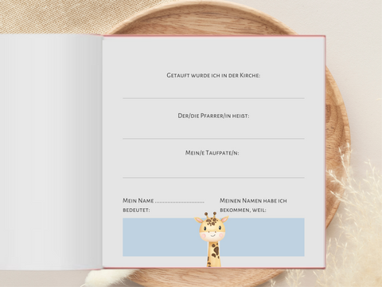The height and width of the screenshot is (287, 382).
Task: Click the dotted name line after 'Mein Name'
Action: point(180,202)
